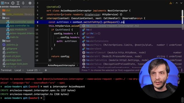Open .prettierrc file
The width and height of the screenshot is (184, 103).
point(12,52)
